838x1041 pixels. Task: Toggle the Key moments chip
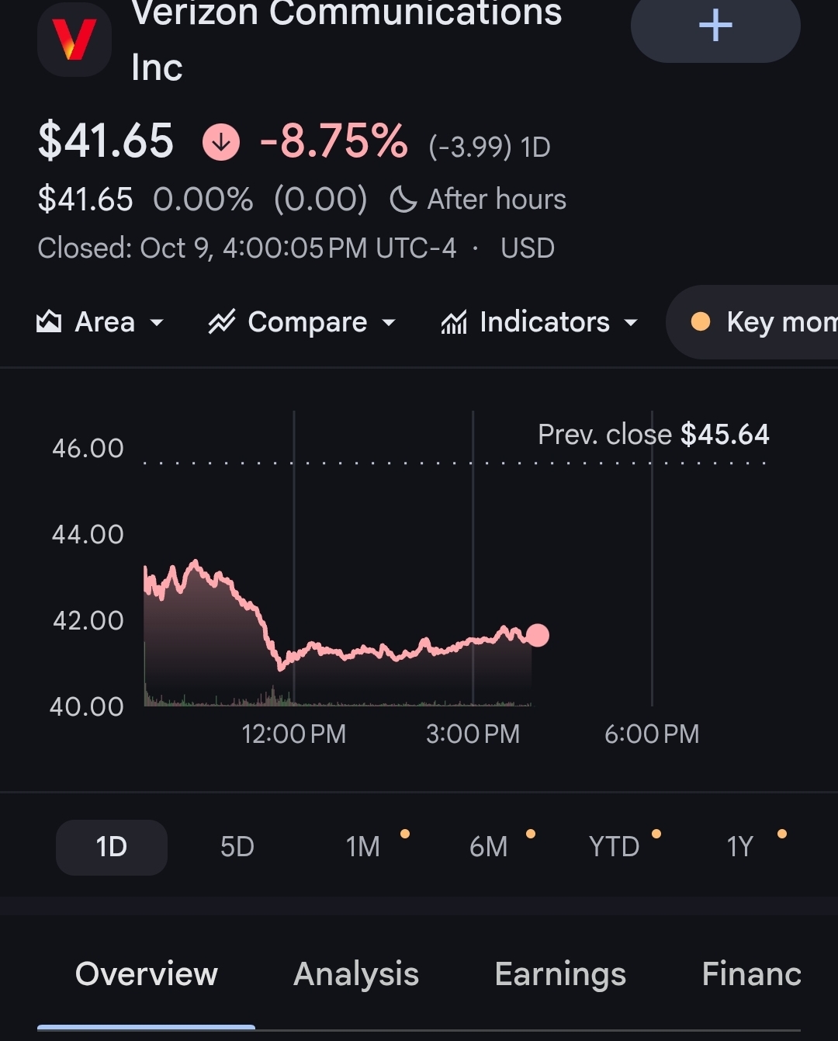[x=752, y=321]
